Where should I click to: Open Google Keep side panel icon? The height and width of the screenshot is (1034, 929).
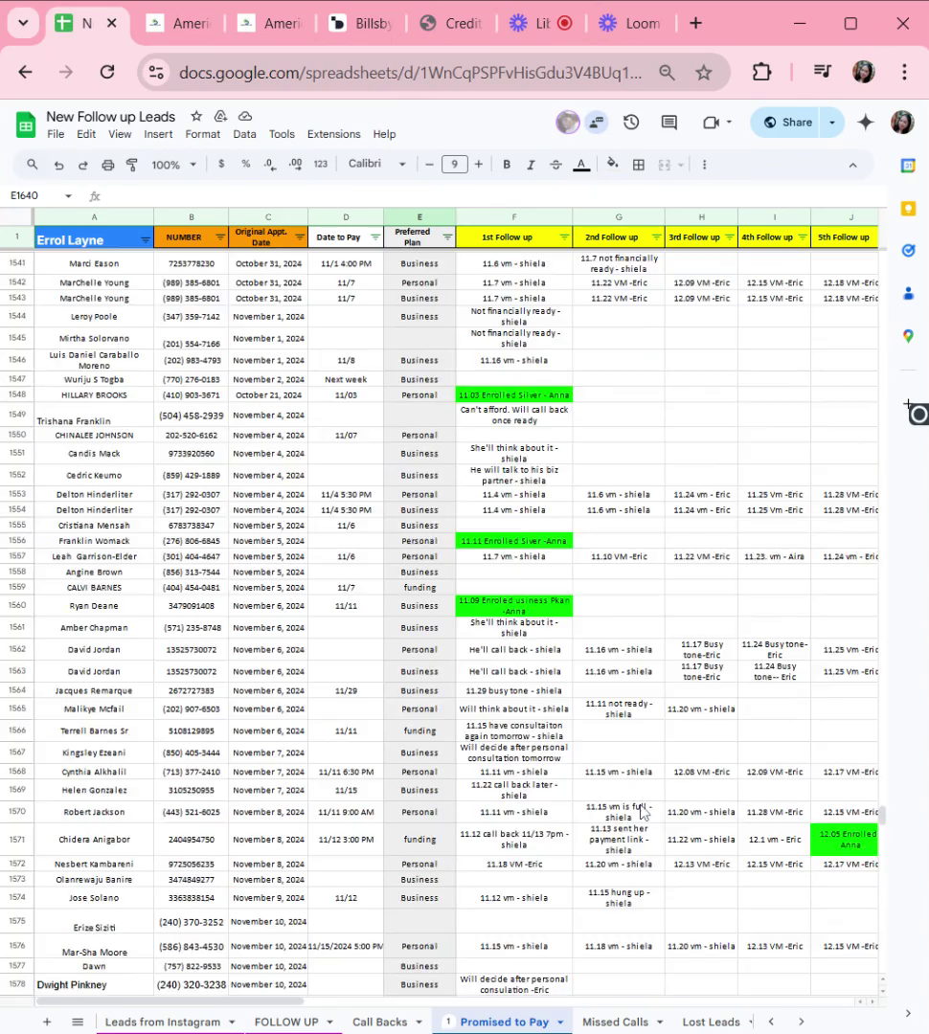click(x=909, y=209)
